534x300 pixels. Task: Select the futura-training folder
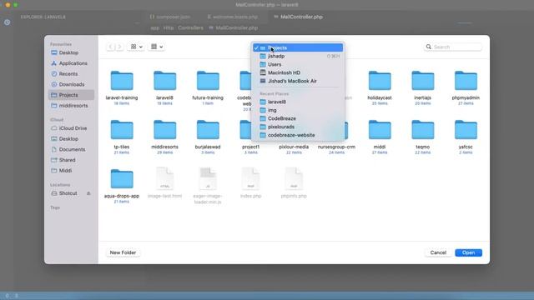208,81
